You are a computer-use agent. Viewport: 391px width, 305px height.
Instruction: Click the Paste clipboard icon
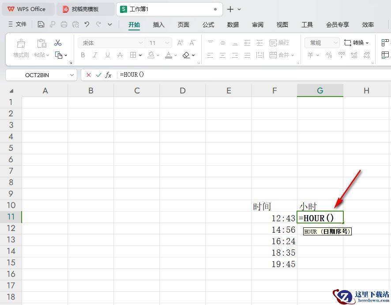[41, 43]
